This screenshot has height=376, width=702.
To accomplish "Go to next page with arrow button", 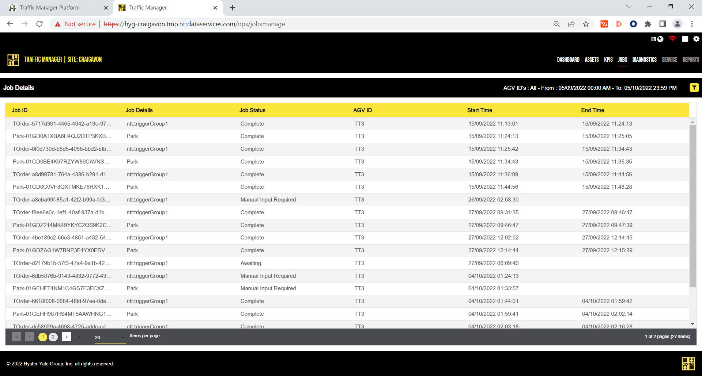I will 67,337.
